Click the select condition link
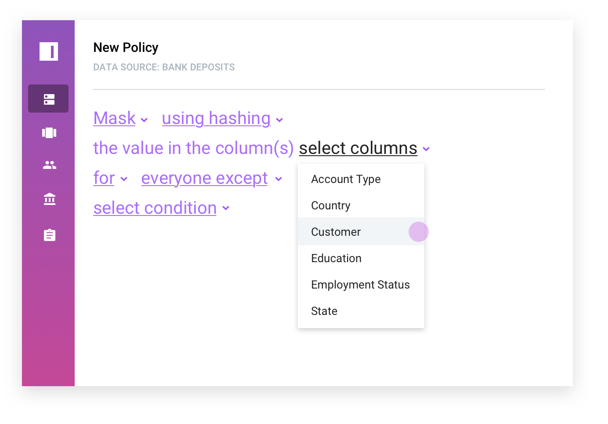 coord(155,208)
